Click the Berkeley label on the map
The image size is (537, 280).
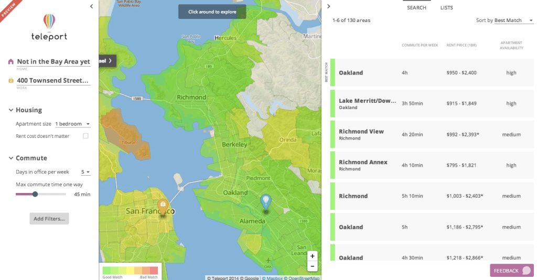(234, 144)
